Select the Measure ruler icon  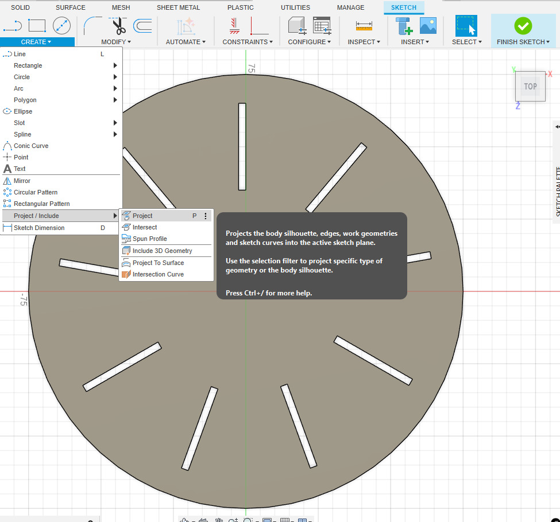[364, 26]
